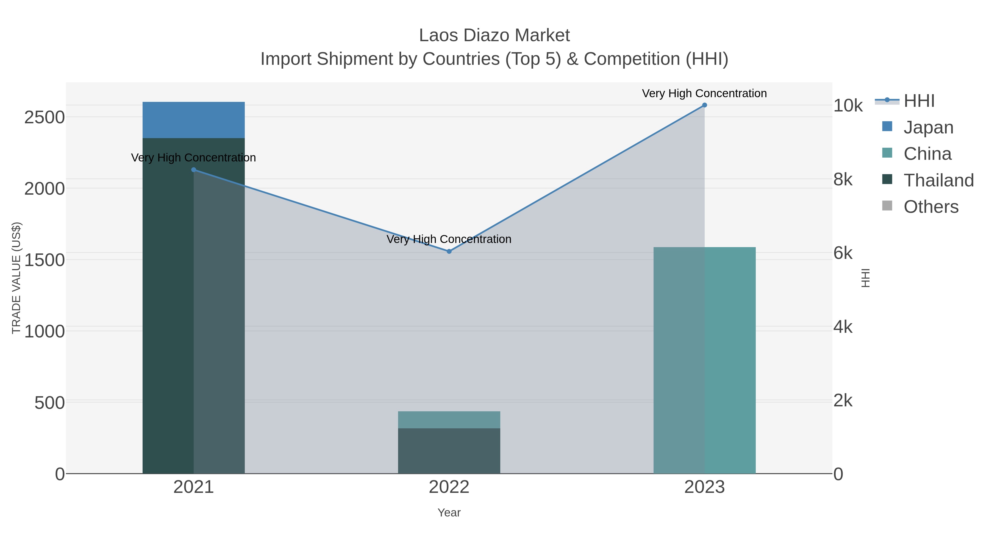Click 'Very High Concentration' label above 2021
The height and width of the screenshot is (556, 989).
193,158
